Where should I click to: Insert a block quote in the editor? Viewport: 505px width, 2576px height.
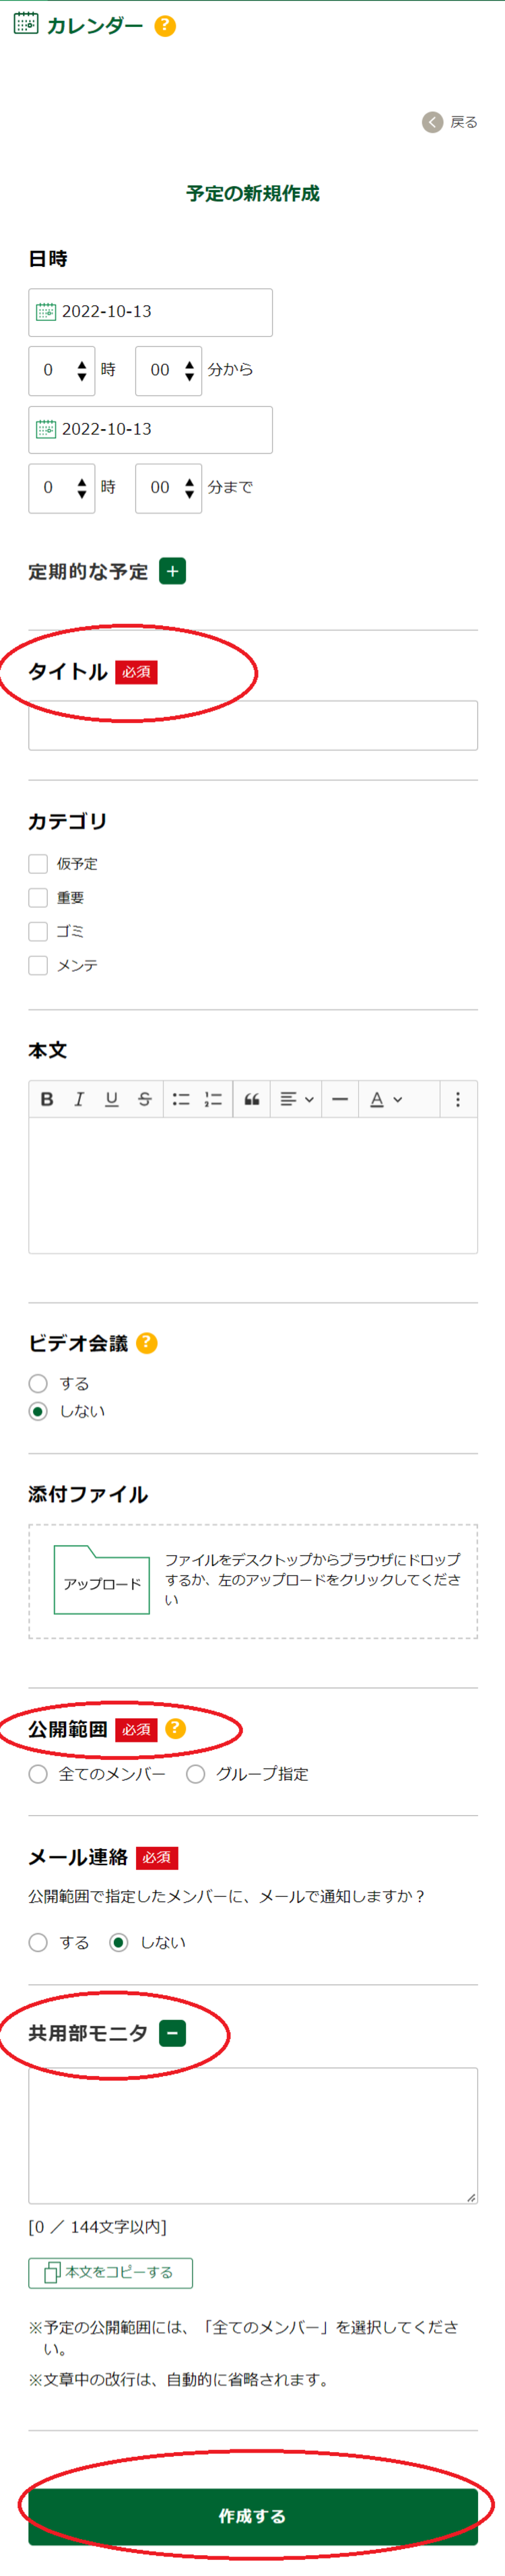point(252,1099)
